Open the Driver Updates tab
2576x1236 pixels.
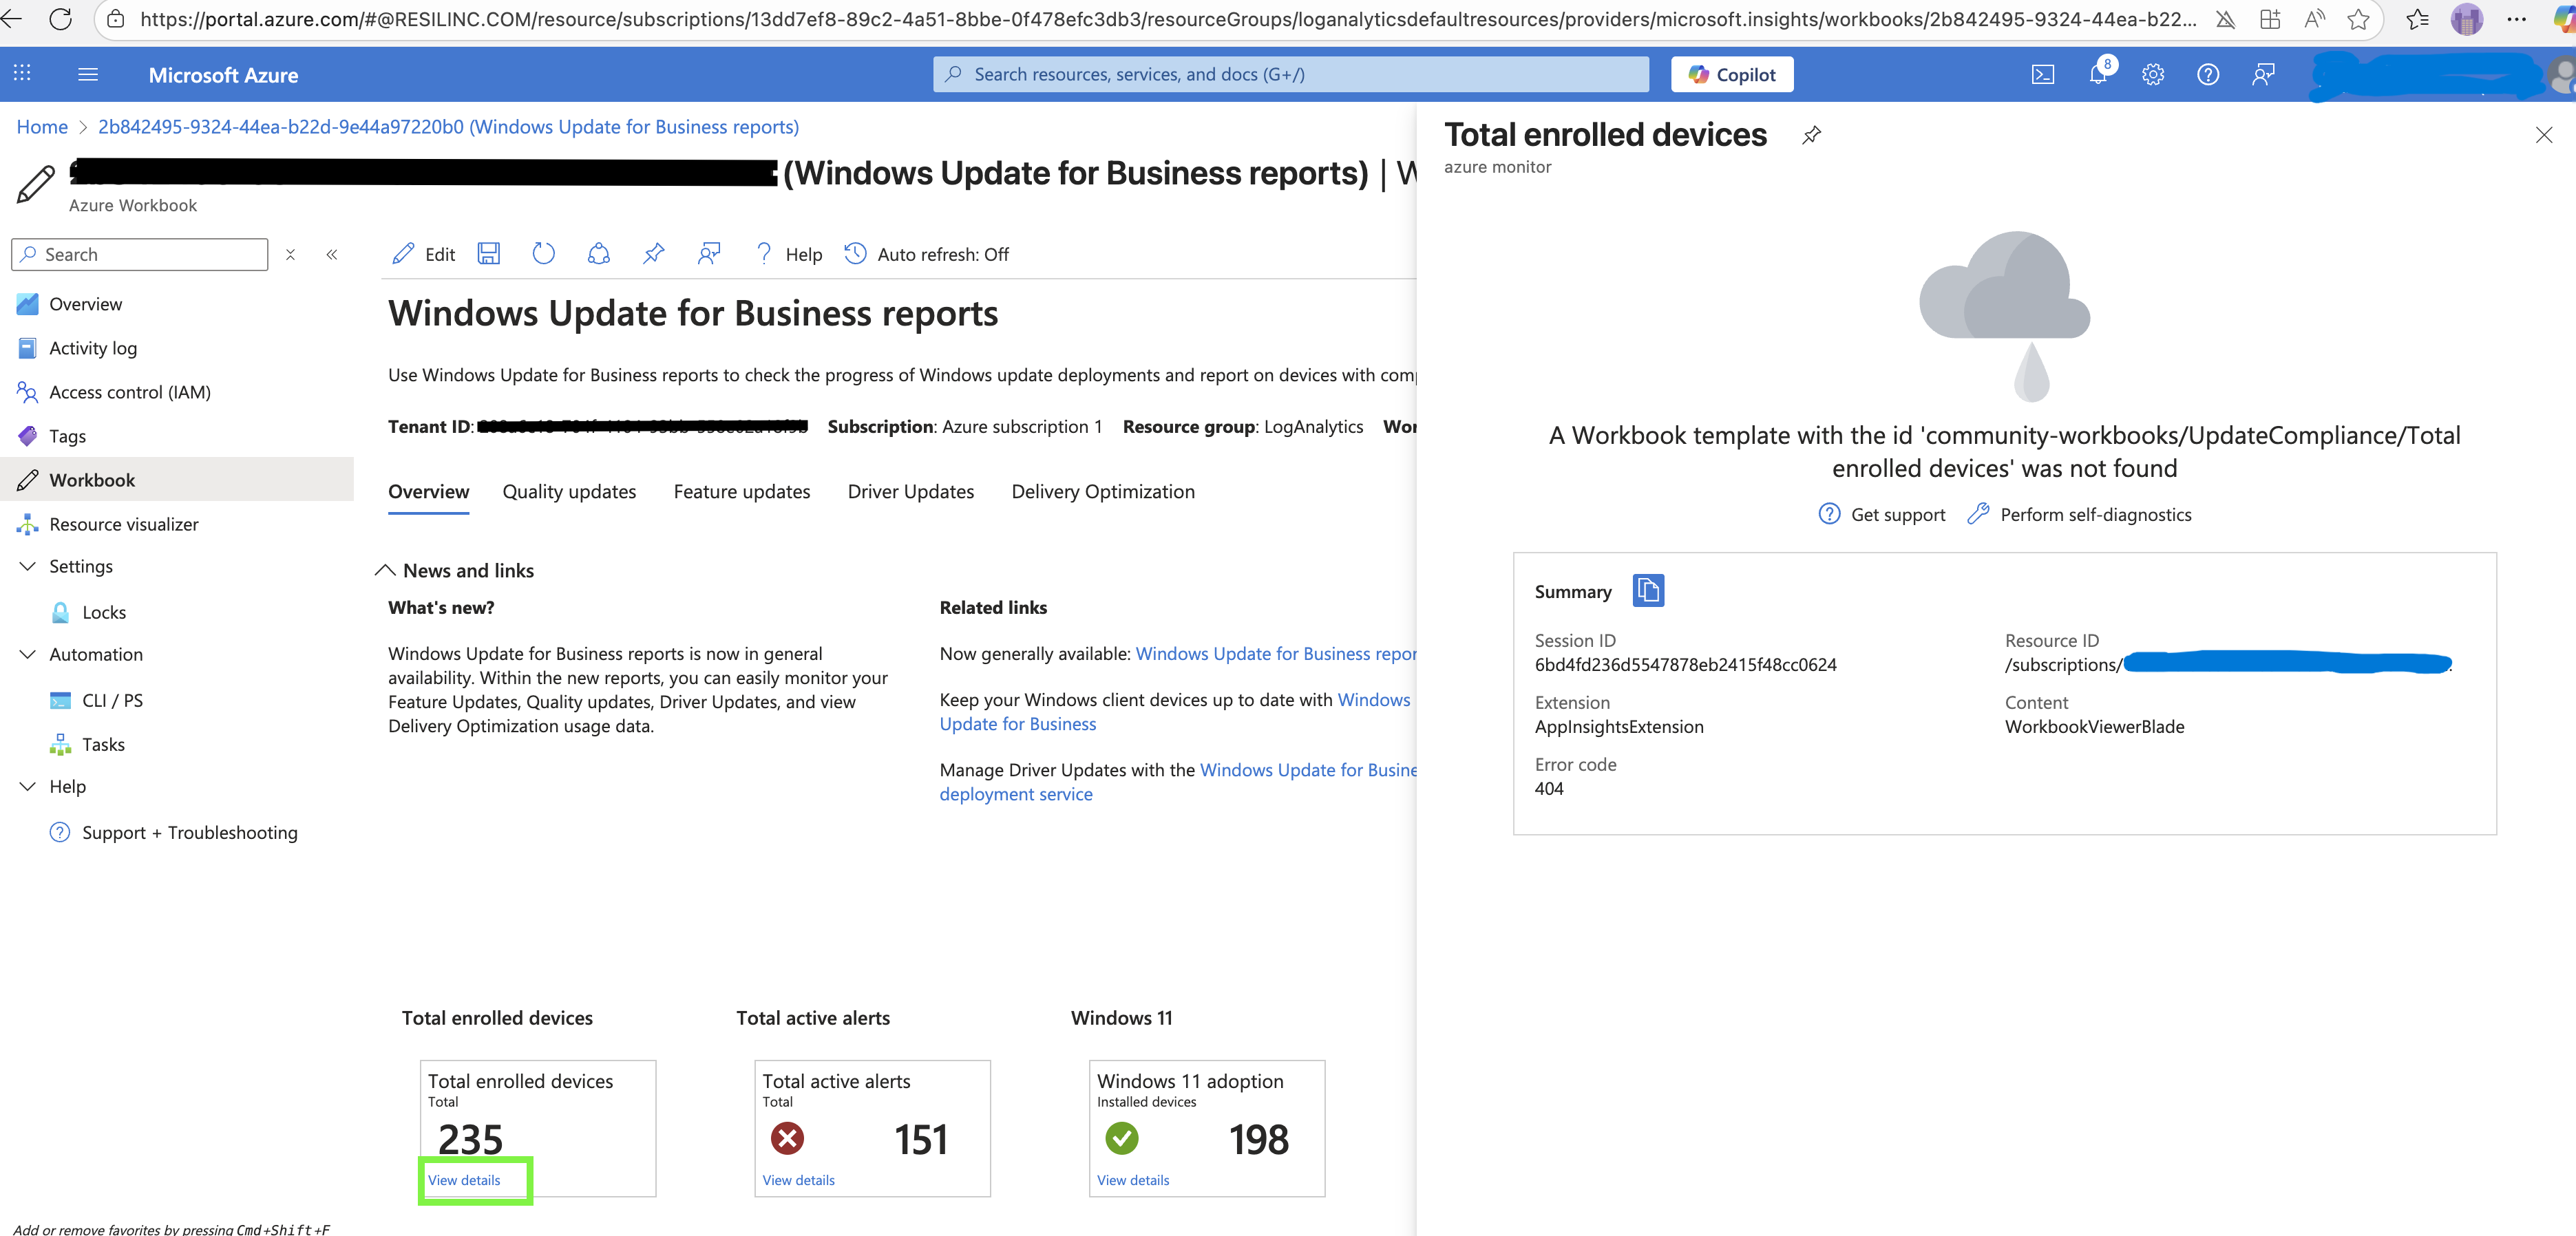(910, 491)
